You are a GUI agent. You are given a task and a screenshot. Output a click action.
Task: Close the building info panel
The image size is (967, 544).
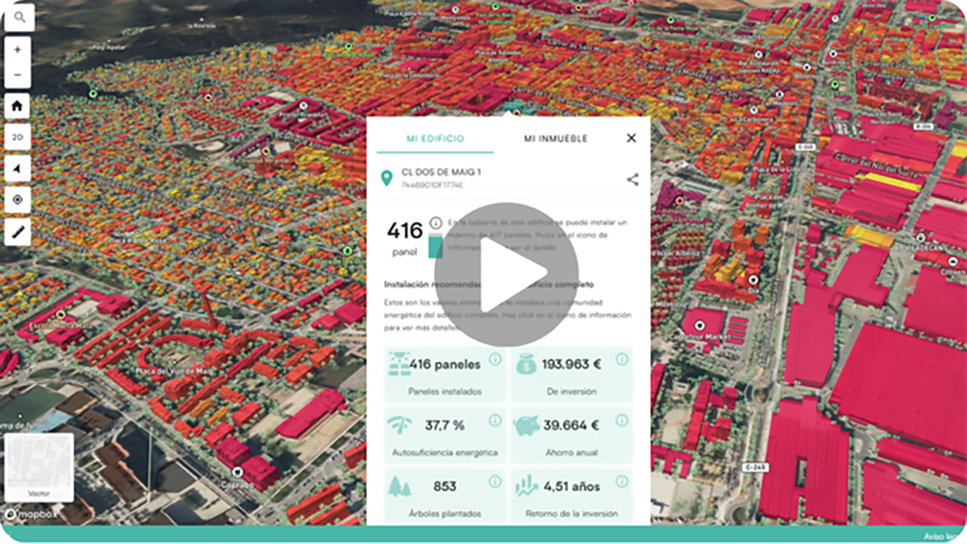pos(631,138)
